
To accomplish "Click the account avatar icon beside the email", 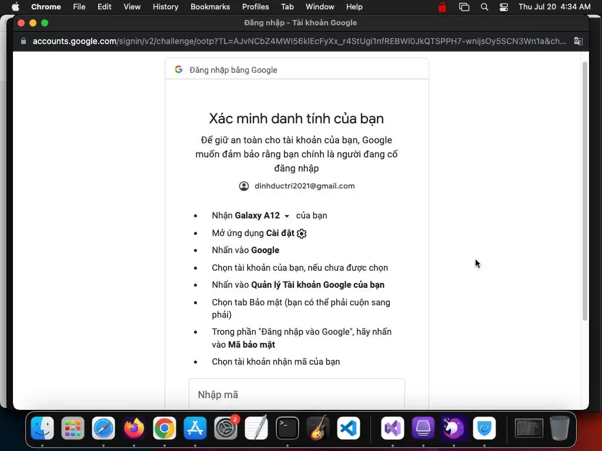I will [244, 186].
